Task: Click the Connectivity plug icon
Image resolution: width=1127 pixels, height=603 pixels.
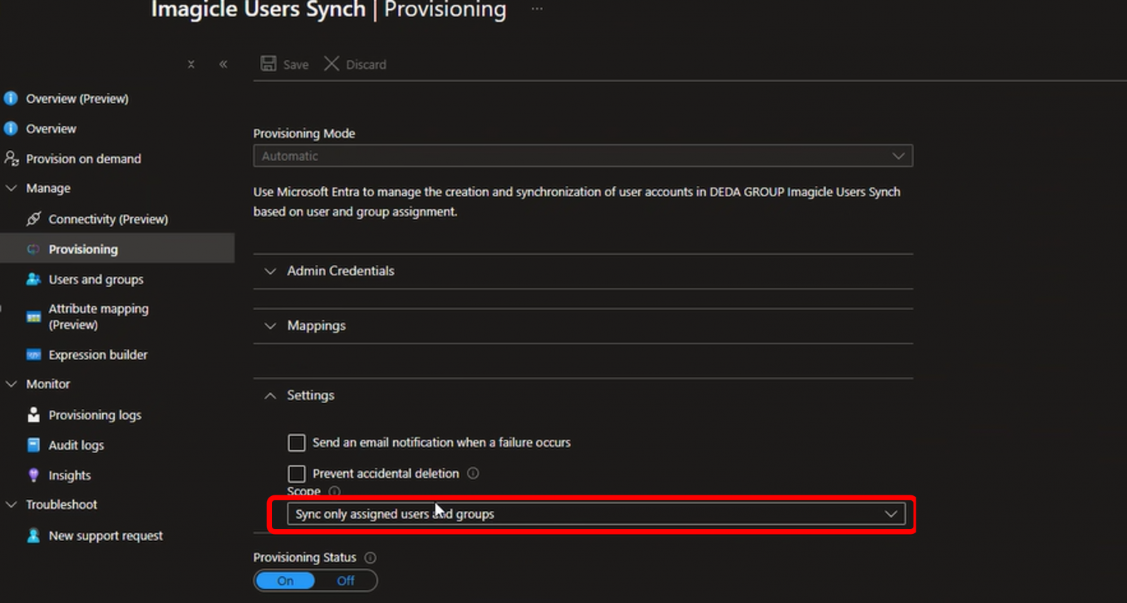Action: (33, 219)
